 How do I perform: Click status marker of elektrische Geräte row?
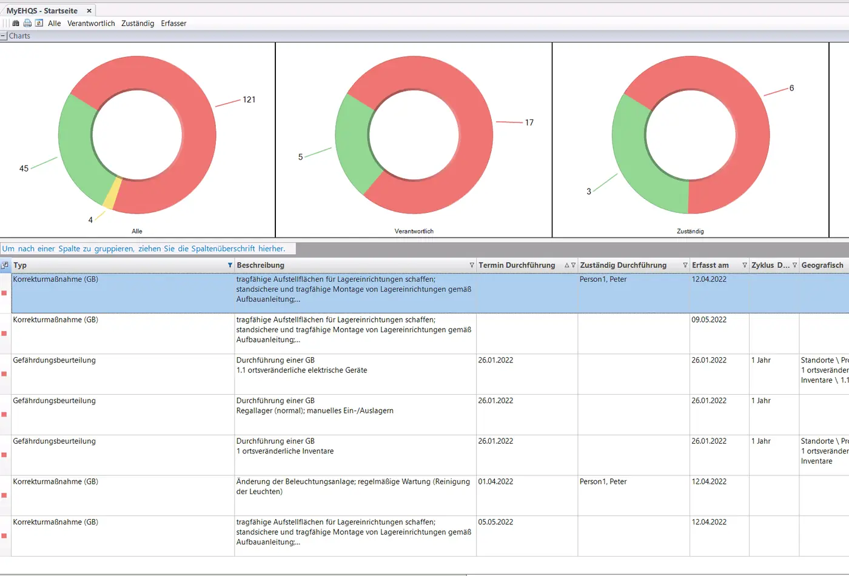pyautogui.click(x=4, y=374)
